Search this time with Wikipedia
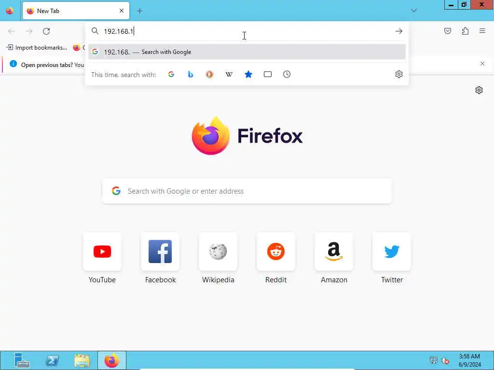This screenshot has width=494, height=370. (229, 74)
